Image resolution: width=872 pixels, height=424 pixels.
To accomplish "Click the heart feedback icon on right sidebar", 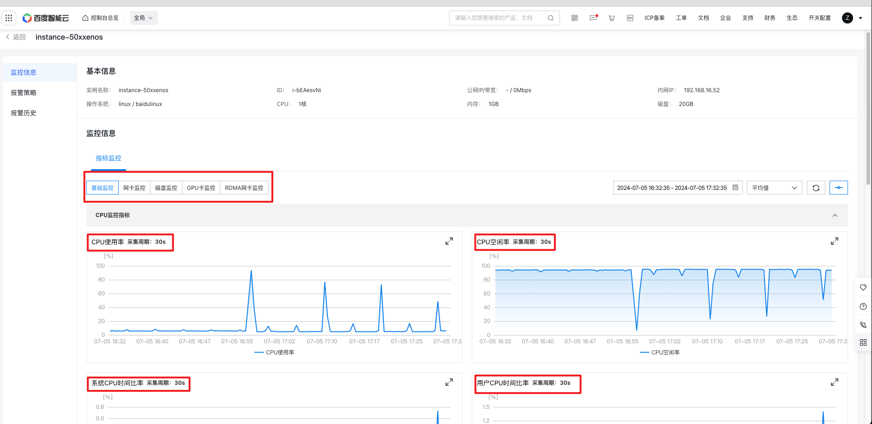I will [863, 288].
